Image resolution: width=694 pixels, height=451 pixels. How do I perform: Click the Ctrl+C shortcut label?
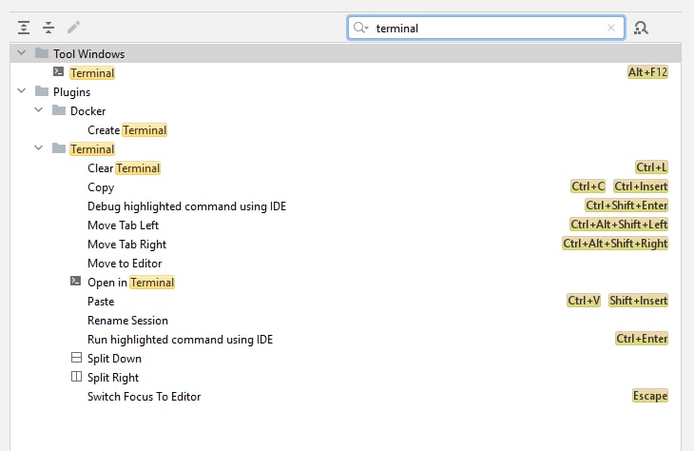588,186
